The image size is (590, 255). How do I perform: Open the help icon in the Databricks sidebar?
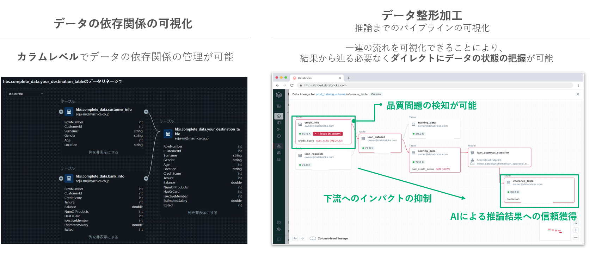[x=279, y=223]
